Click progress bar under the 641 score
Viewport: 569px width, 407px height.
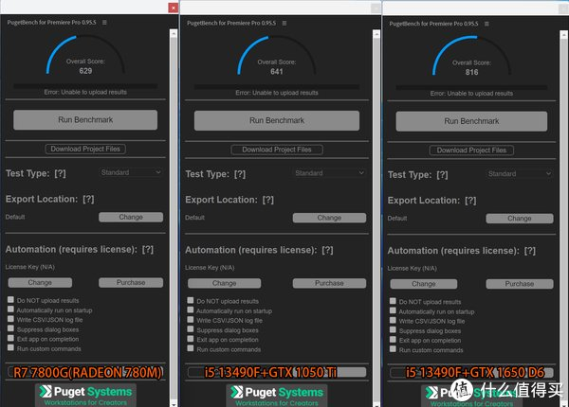pos(277,87)
